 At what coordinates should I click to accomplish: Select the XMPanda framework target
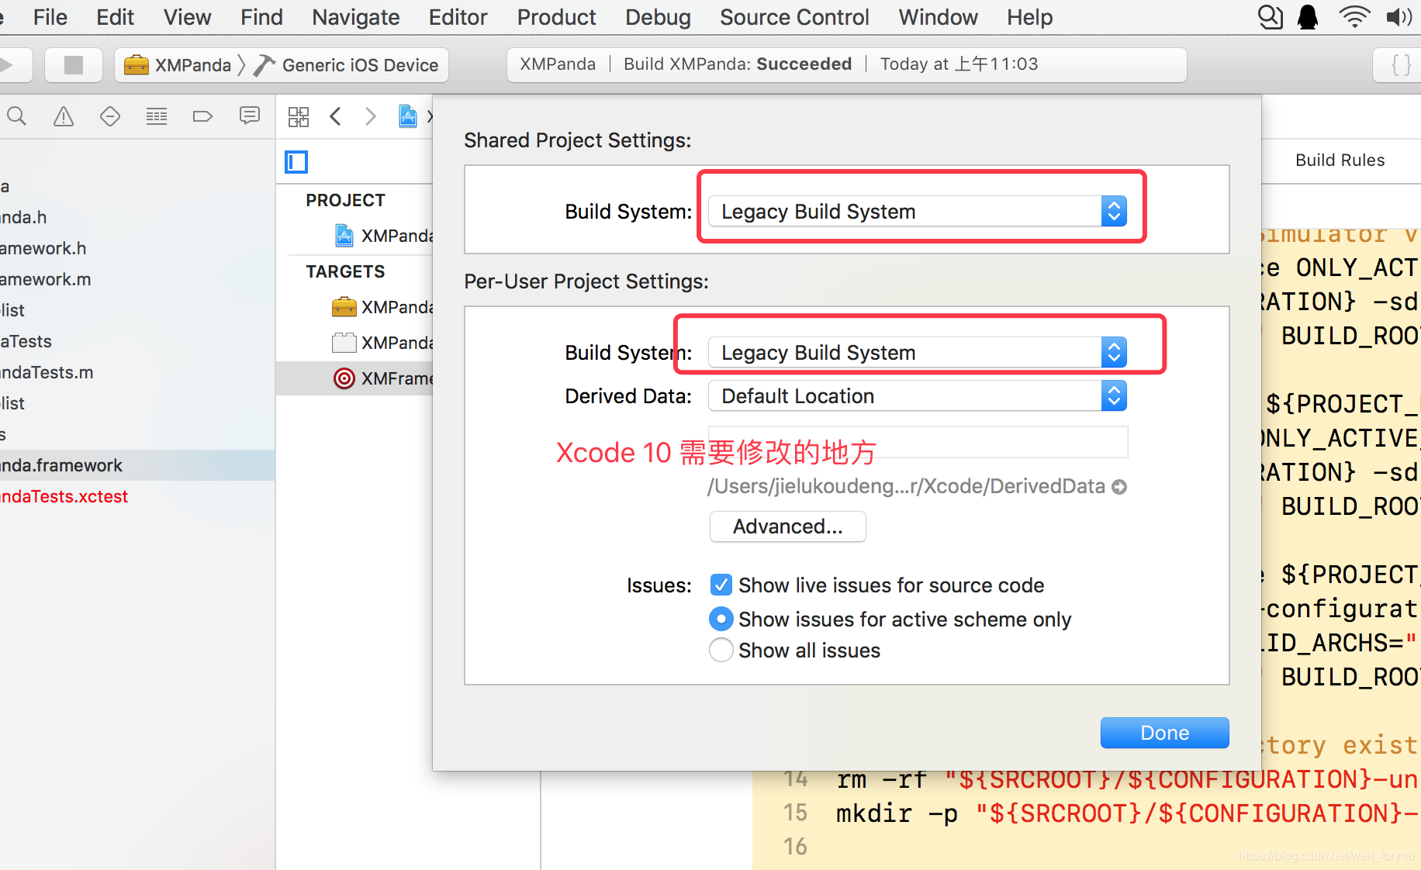382,307
